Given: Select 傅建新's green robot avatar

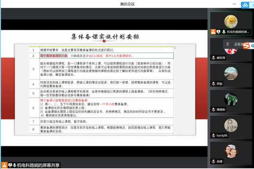Looking at the screenshot, I should 231,99.
